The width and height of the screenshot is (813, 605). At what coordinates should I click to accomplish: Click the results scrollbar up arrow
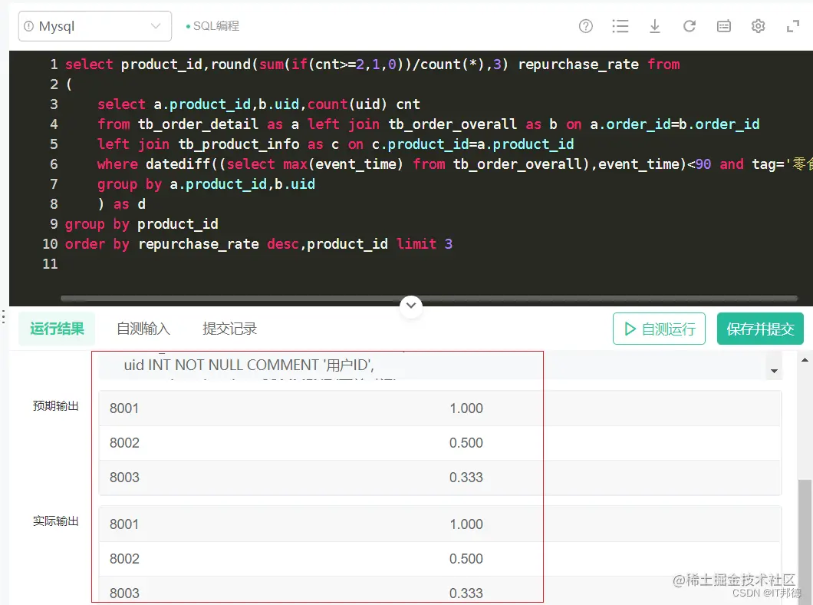tap(805, 359)
